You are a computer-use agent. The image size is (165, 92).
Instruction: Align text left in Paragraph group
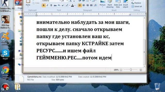tap(80, 5)
